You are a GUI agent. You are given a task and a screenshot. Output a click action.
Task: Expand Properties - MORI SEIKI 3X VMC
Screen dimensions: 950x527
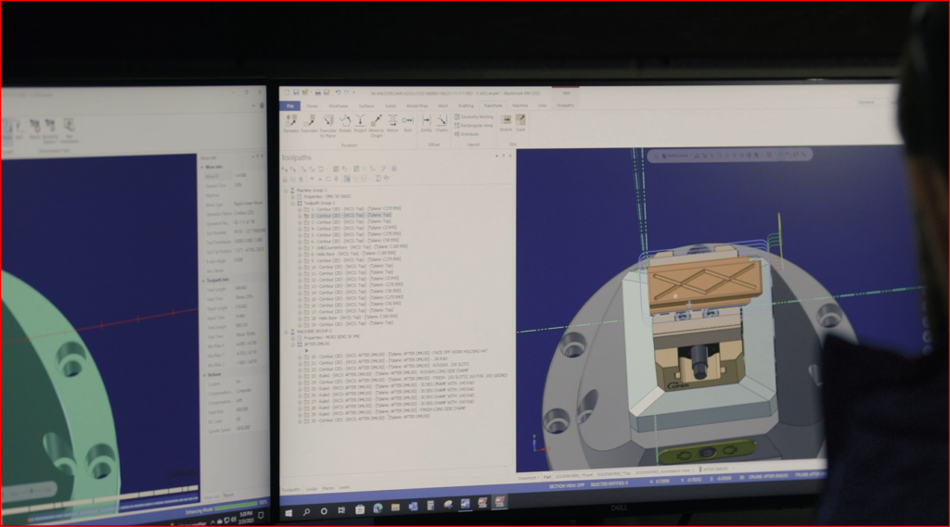(292, 338)
